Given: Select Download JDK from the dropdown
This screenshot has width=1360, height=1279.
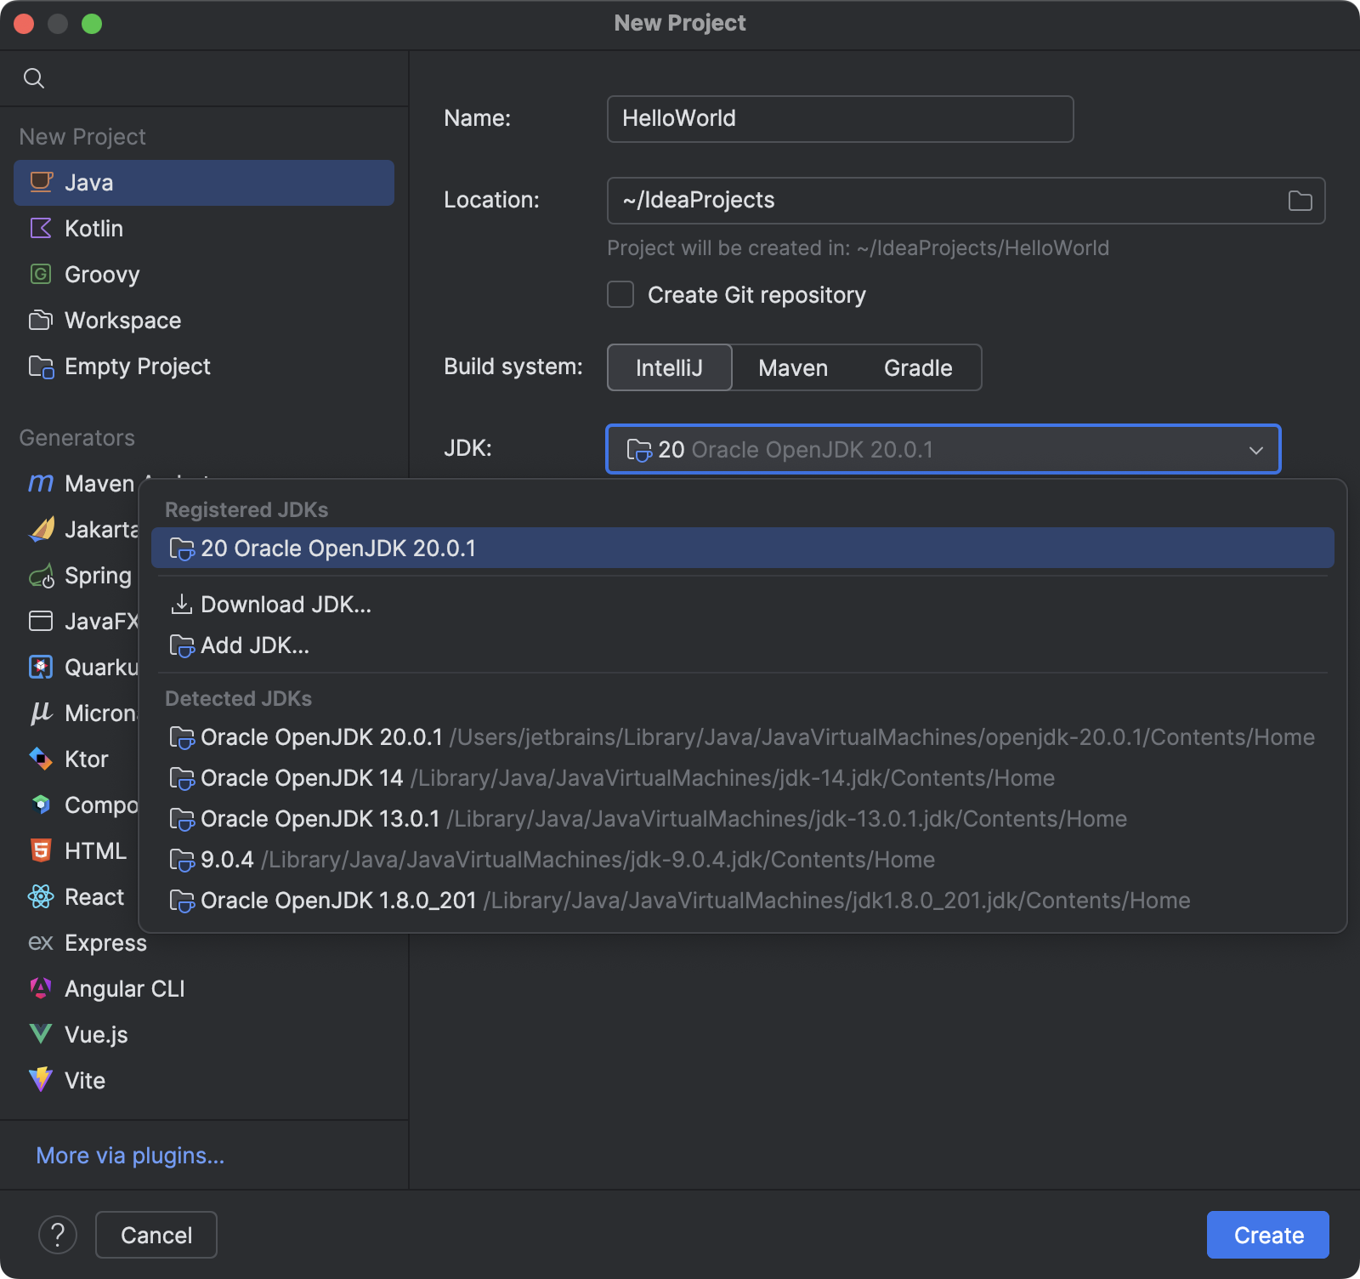Looking at the screenshot, I should (x=285, y=604).
